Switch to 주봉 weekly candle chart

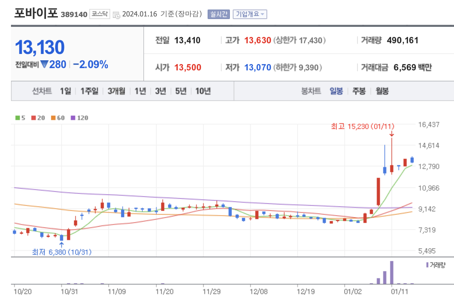359,91
